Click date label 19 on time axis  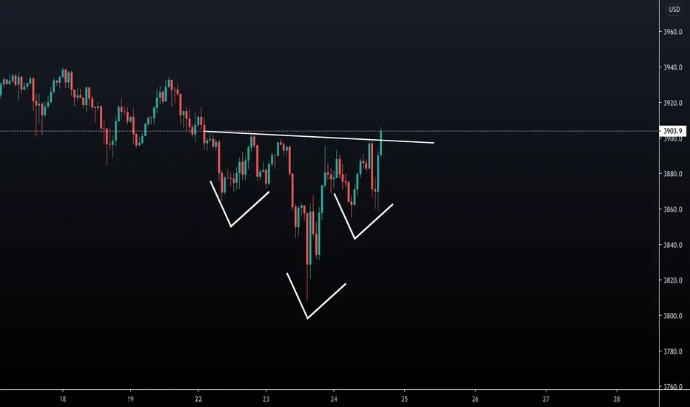pyautogui.click(x=130, y=399)
